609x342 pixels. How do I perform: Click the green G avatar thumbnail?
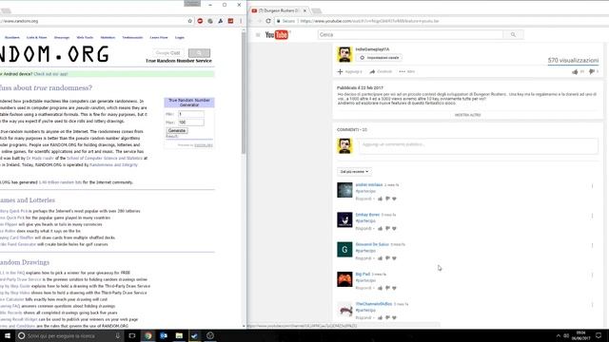344,250
